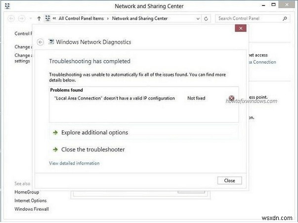Expand the All Control Panel Items breadcrumb arrow
298x223 pixels.
click(107, 18)
